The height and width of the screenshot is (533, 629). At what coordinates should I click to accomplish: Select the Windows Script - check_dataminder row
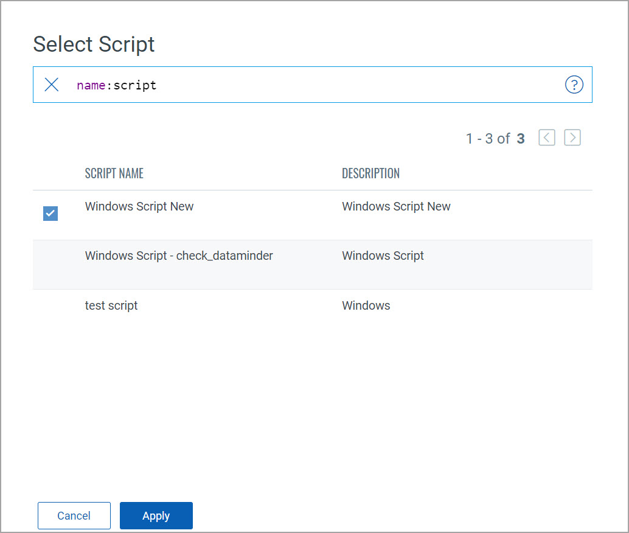[x=178, y=256]
